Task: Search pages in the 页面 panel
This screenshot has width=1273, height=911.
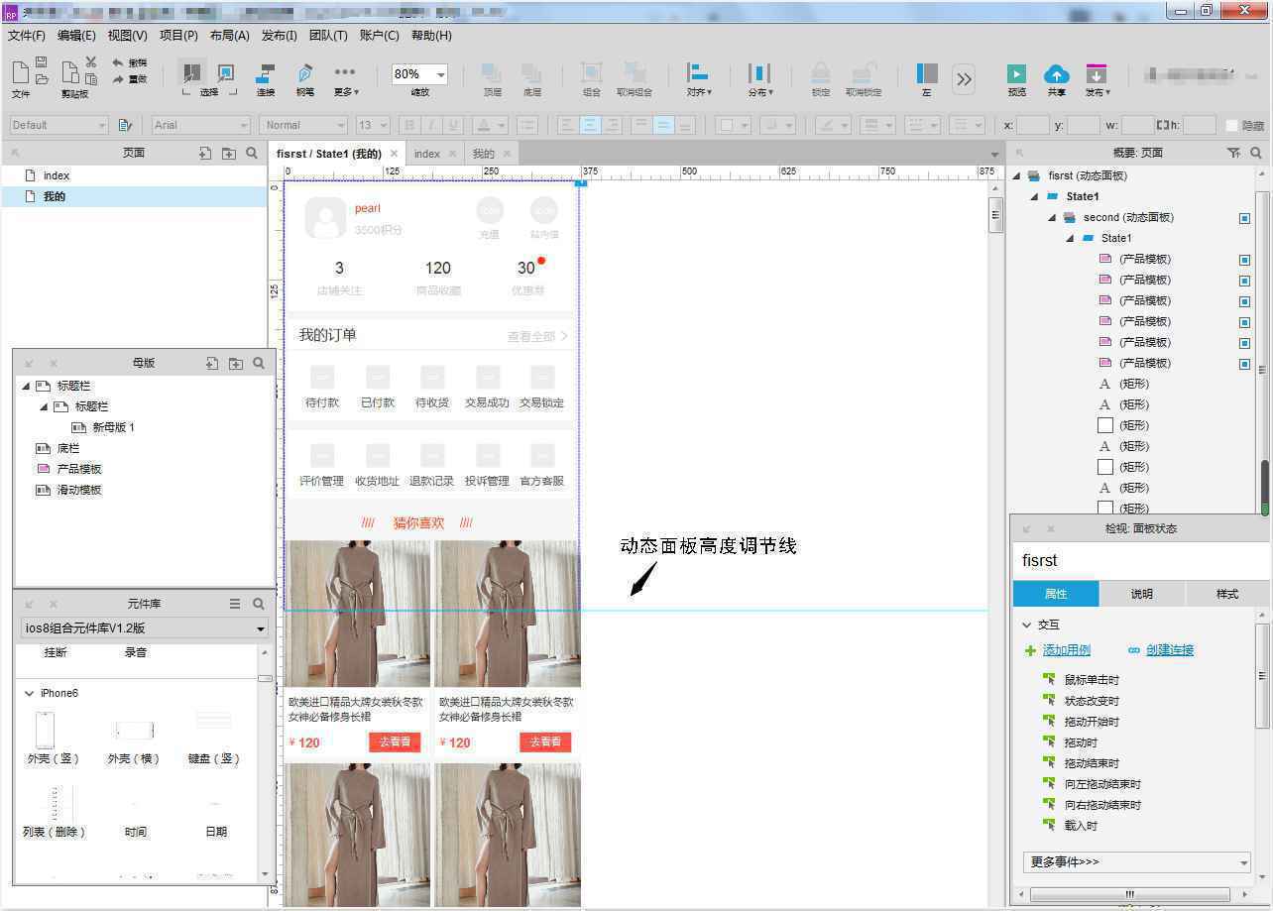Action: [252, 153]
